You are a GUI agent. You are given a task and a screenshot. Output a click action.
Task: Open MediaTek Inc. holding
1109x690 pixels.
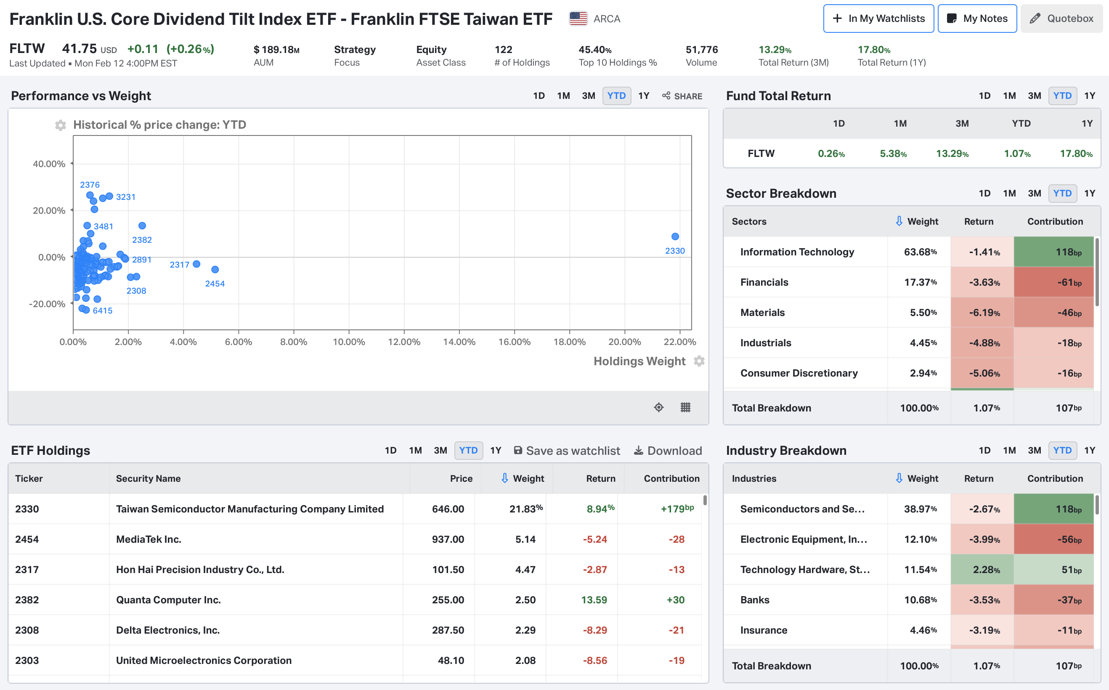click(x=148, y=539)
